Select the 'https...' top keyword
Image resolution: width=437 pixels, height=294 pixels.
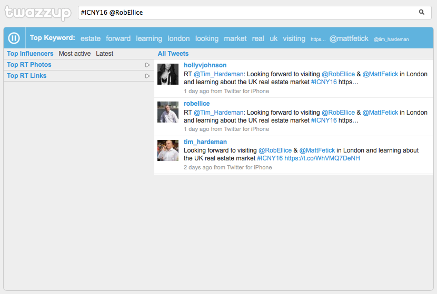pos(318,39)
